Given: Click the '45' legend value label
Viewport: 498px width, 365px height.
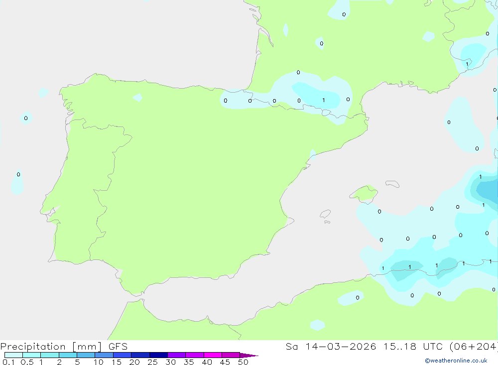Looking at the screenshot, I should click(x=225, y=362).
